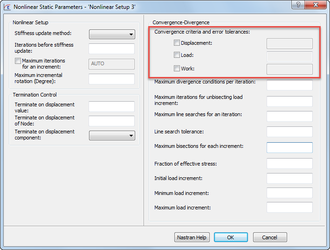Click Fraction of effective stress field
Image resolution: width=330 pixels, height=250 pixels.
click(289, 164)
